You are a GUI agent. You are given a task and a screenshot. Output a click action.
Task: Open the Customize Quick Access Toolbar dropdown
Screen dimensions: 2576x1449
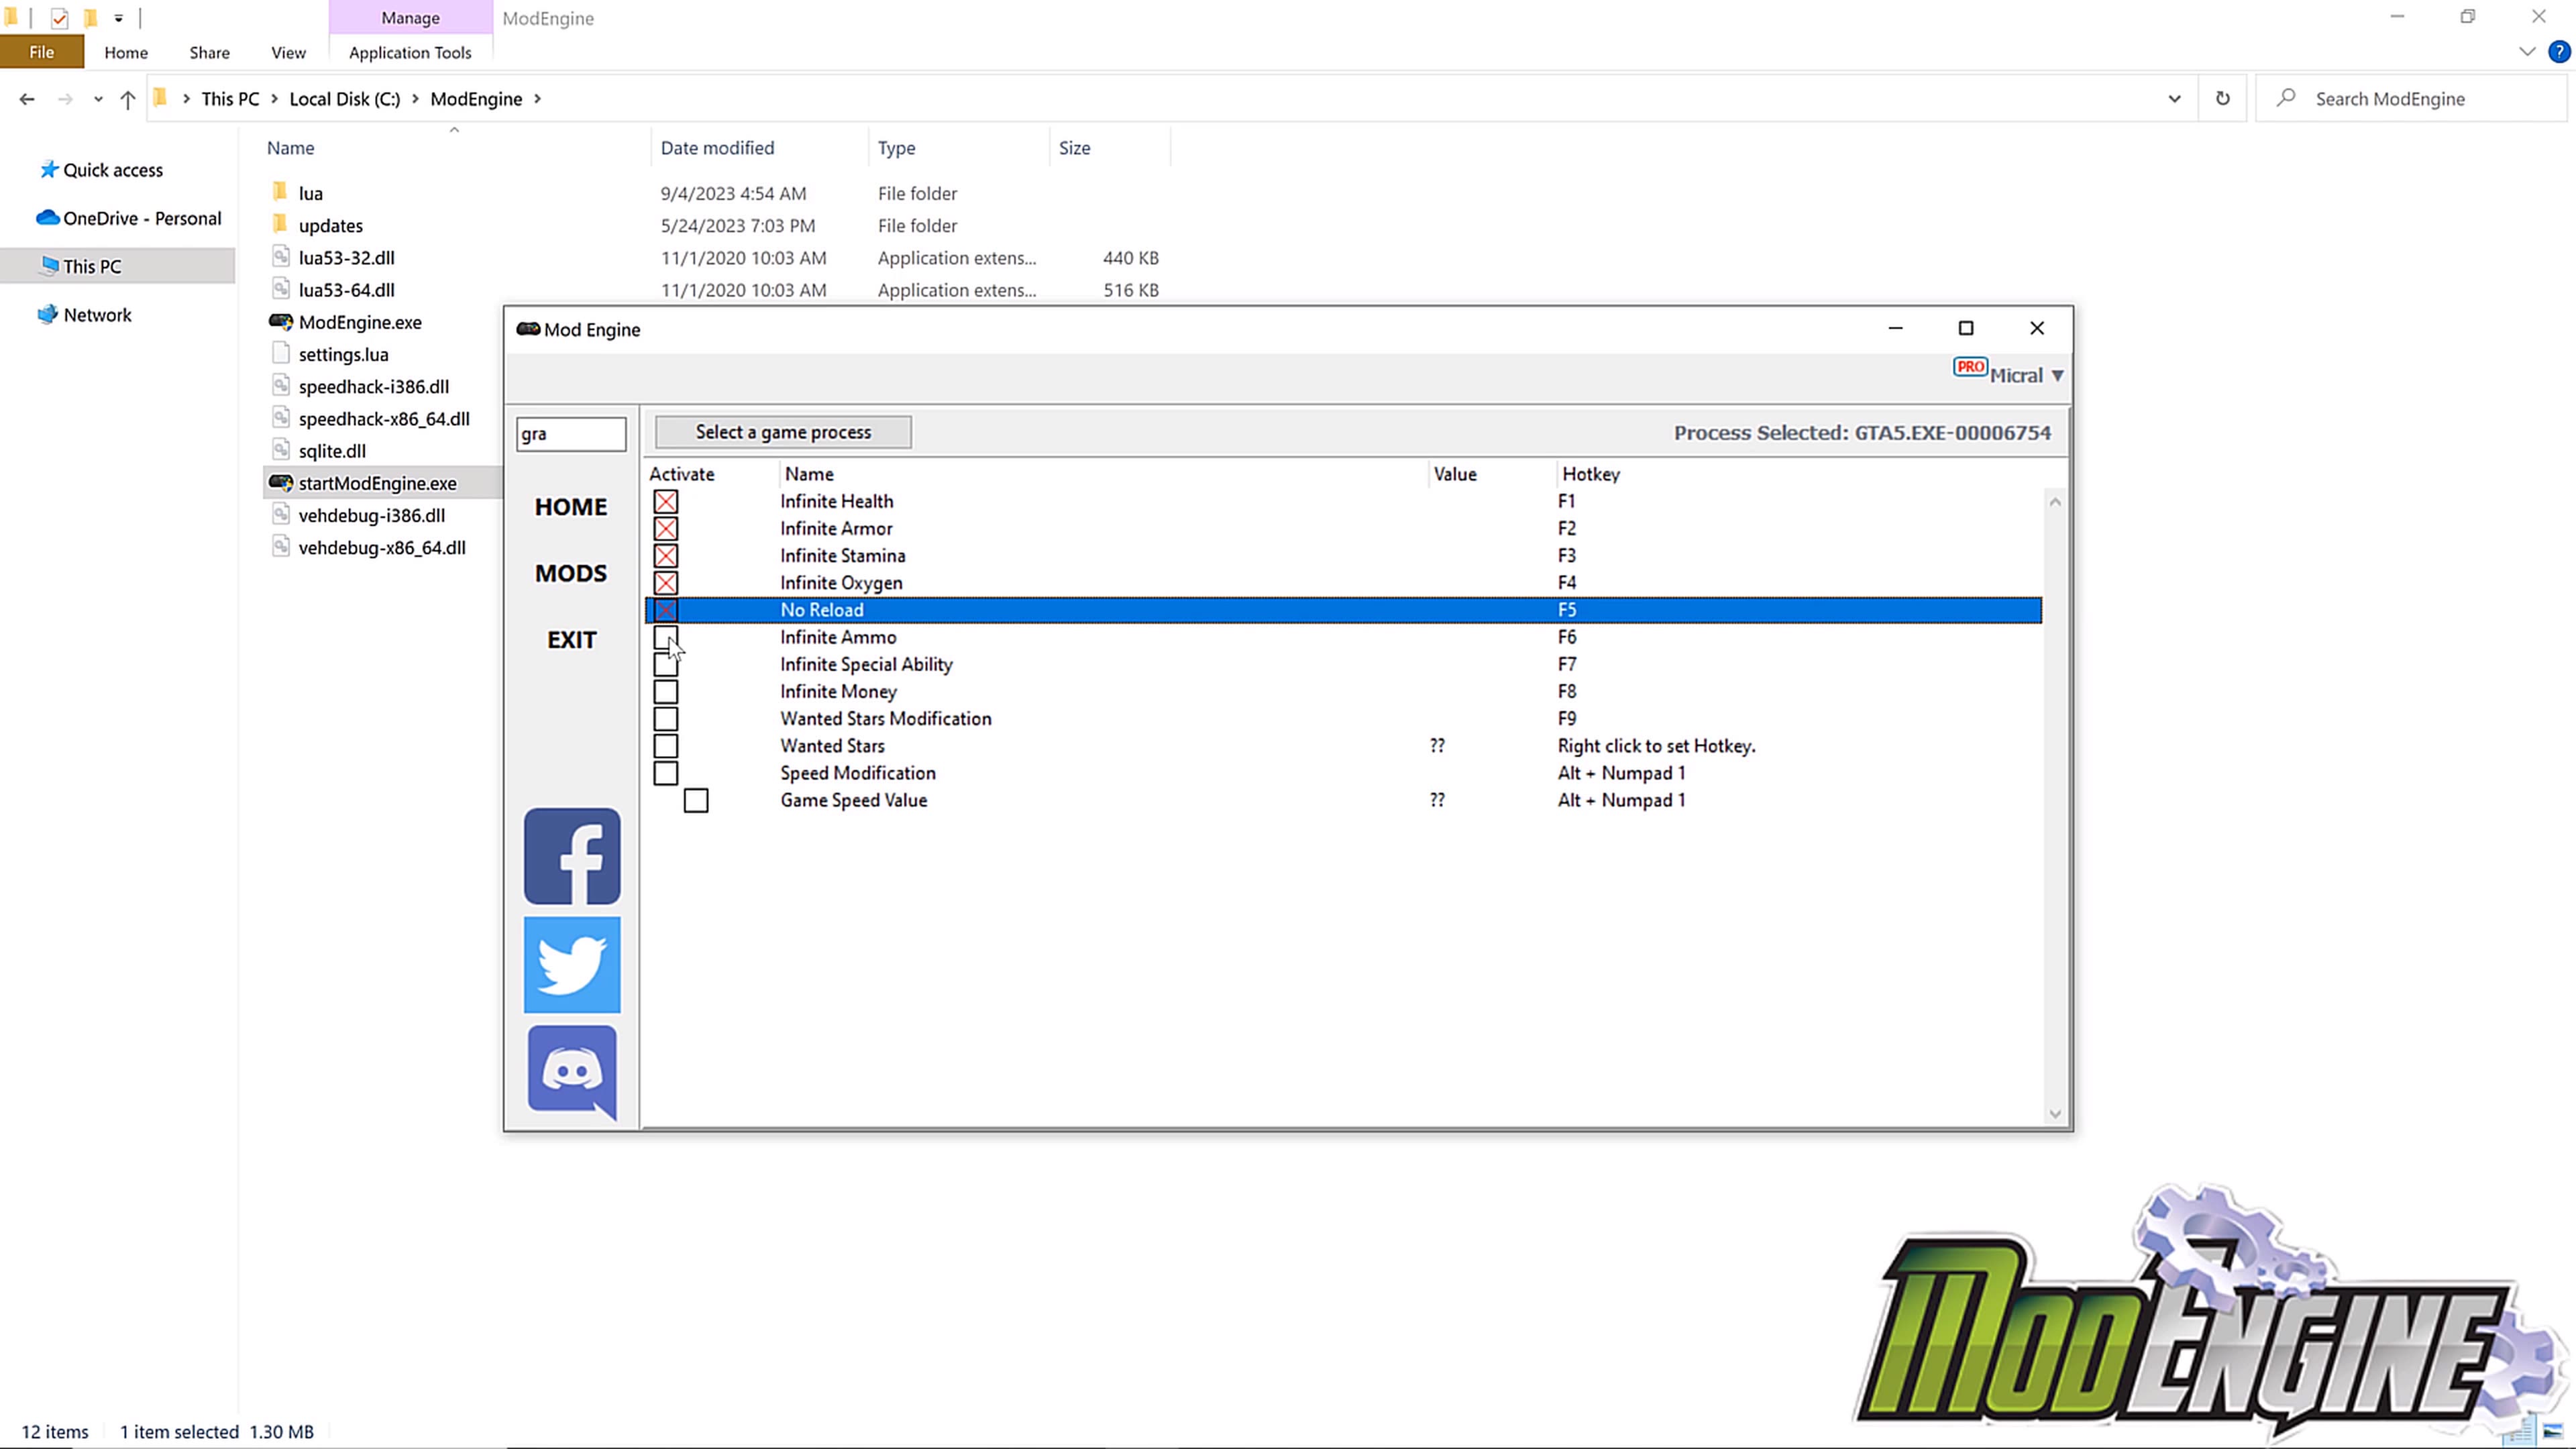pyautogui.click(x=118, y=18)
